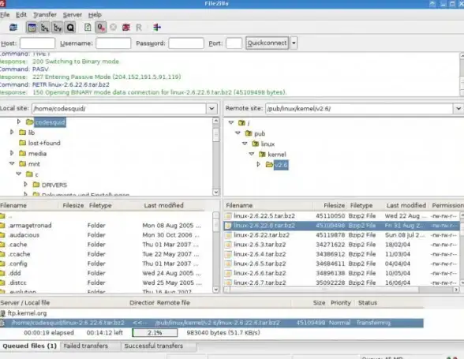The width and height of the screenshot is (464, 359).
Task: Open the File menu
Action: pyautogui.click(x=5, y=15)
